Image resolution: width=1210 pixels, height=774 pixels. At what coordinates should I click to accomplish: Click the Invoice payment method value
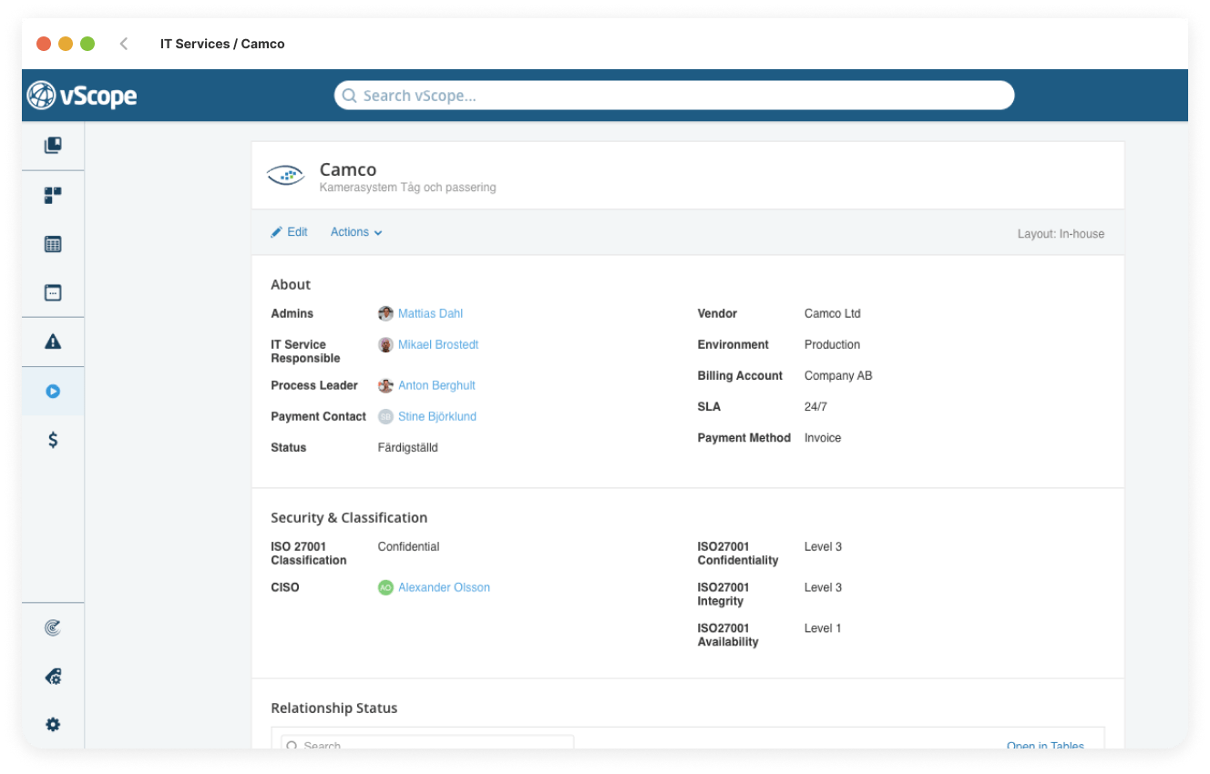(822, 438)
